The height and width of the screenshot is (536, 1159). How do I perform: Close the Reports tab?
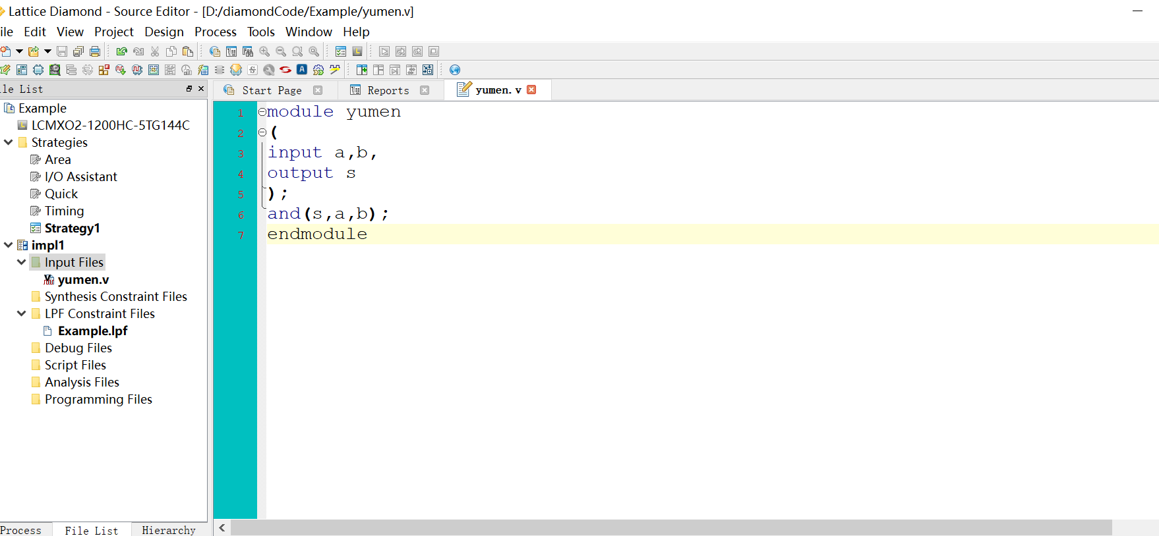tap(425, 90)
